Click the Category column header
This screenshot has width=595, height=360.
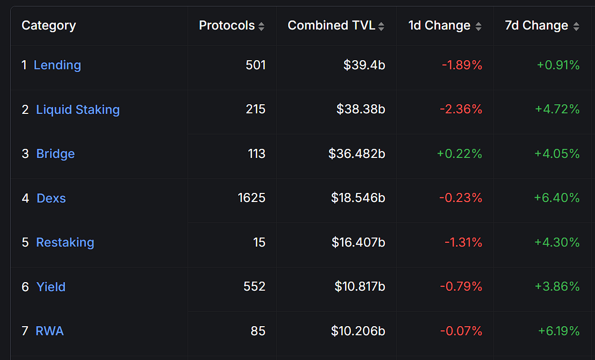click(48, 25)
